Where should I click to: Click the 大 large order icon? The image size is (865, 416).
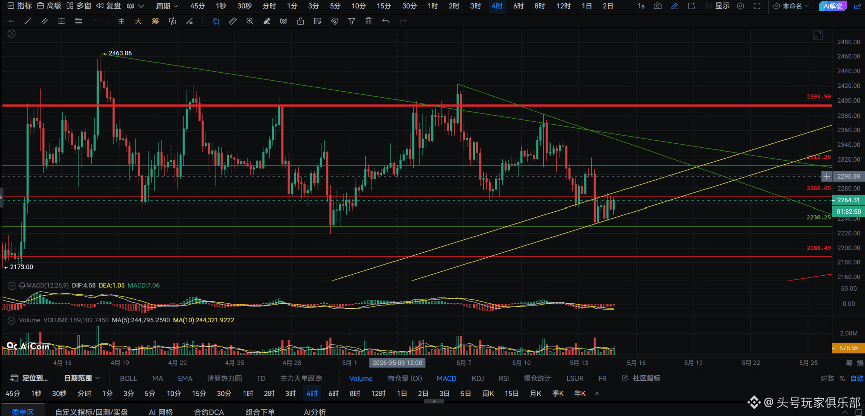pyautogui.click(x=138, y=21)
